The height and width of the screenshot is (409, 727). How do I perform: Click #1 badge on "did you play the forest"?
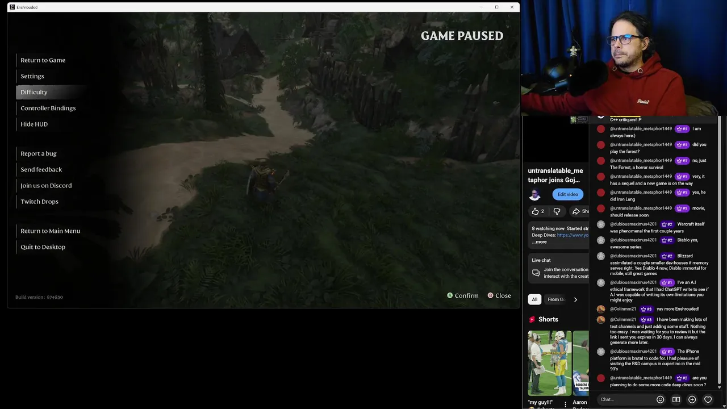click(x=682, y=144)
